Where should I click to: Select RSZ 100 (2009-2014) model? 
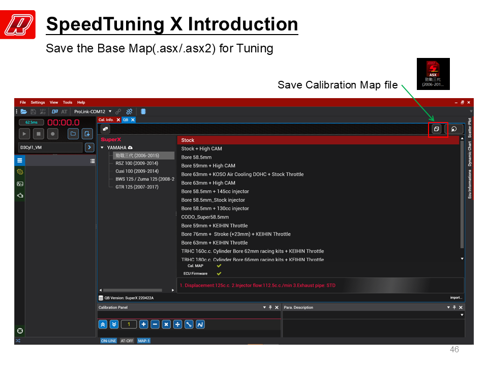point(137,163)
